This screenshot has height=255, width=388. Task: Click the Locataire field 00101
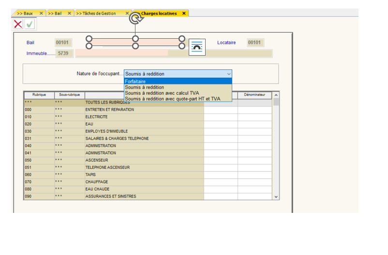[255, 43]
